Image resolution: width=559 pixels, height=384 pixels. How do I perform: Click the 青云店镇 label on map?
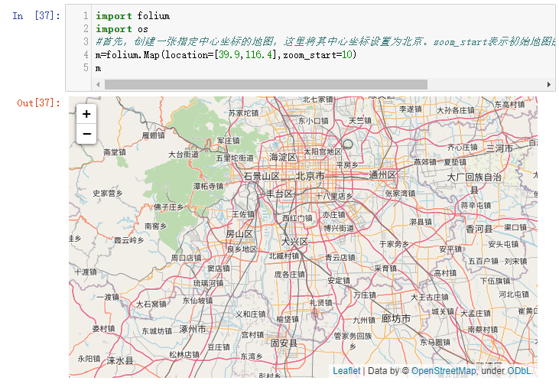click(x=340, y=257)
